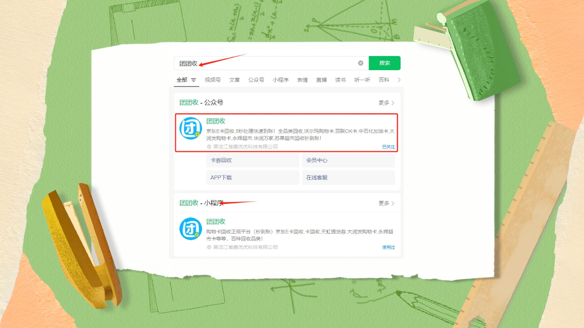Switch to the 小程序 tab
Image resolution: width=584 pixels, height=328 pixels.
(x=281, y=80)
